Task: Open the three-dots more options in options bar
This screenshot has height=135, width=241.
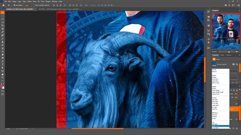Action: click(86, 5)
